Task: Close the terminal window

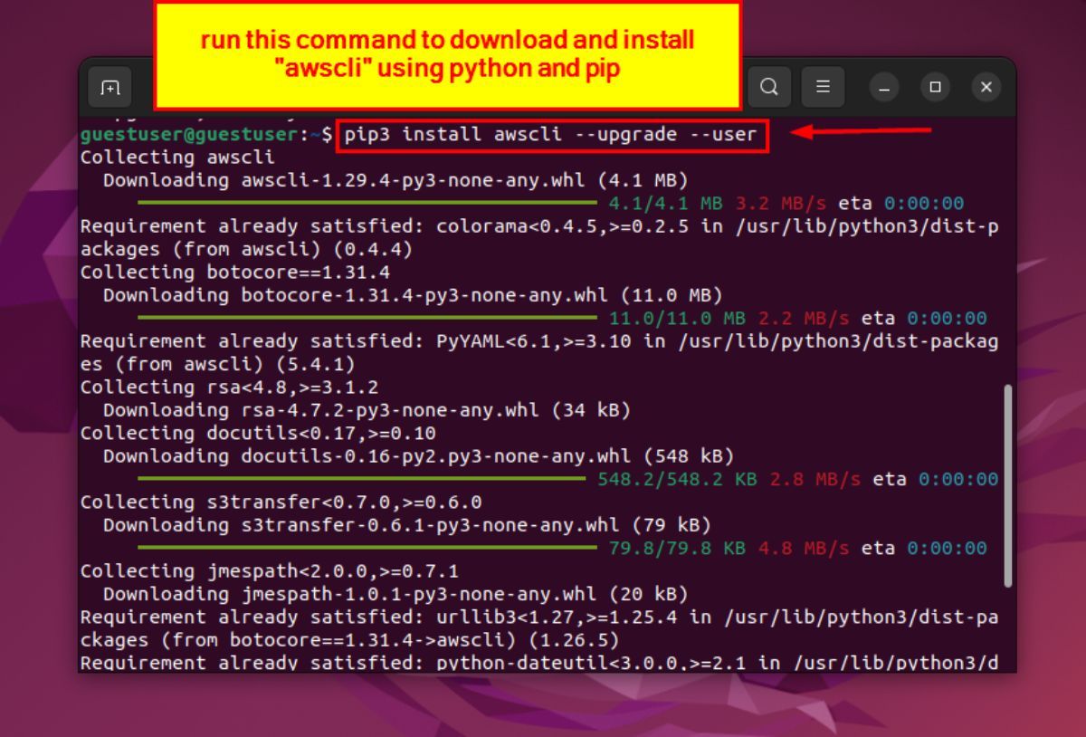Action: click(986, 88)
